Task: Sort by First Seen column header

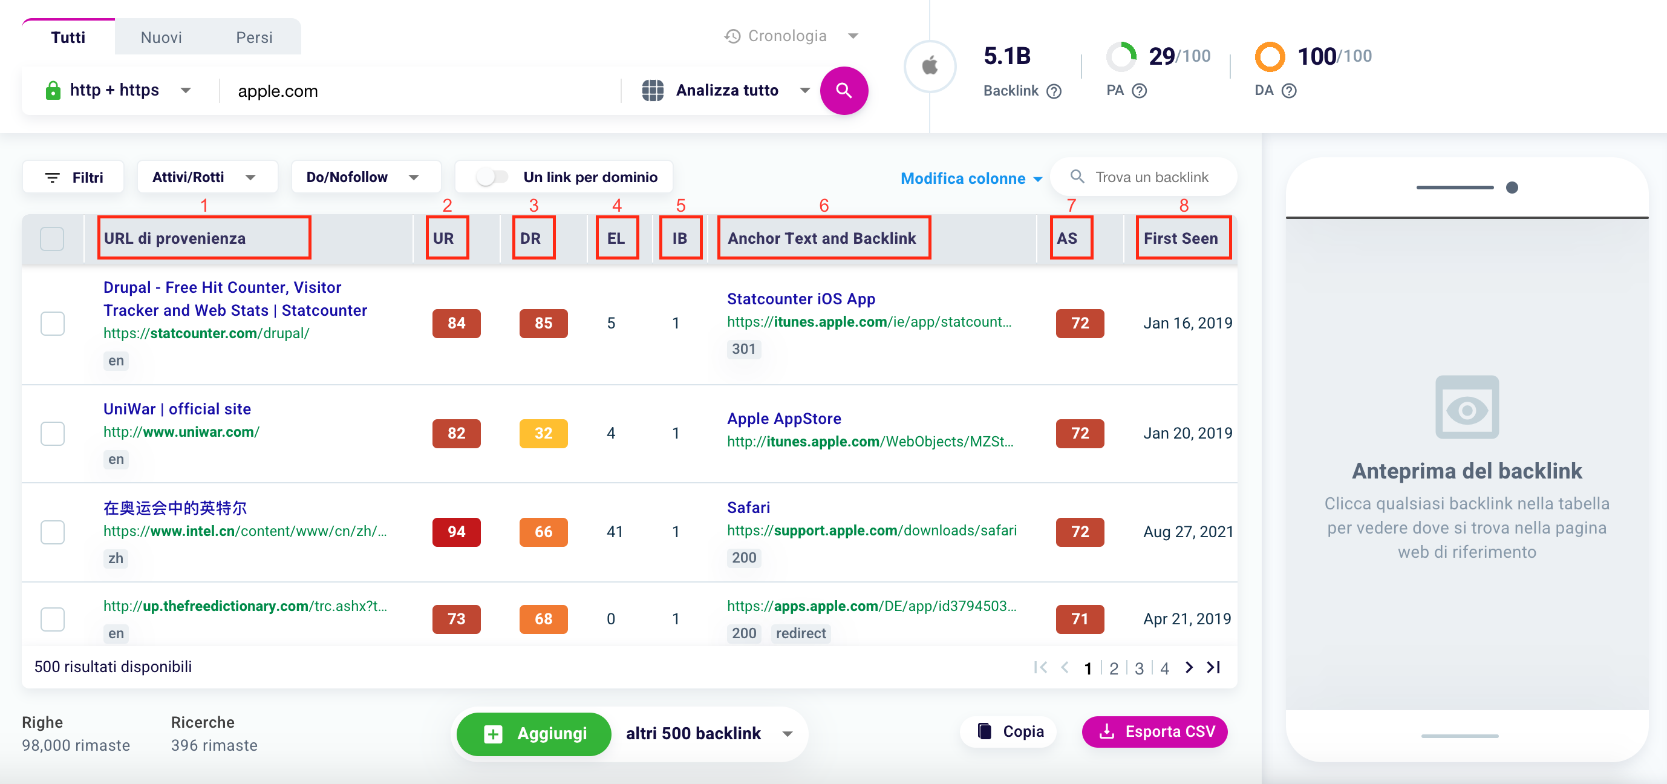Action: coord(1180,238)
